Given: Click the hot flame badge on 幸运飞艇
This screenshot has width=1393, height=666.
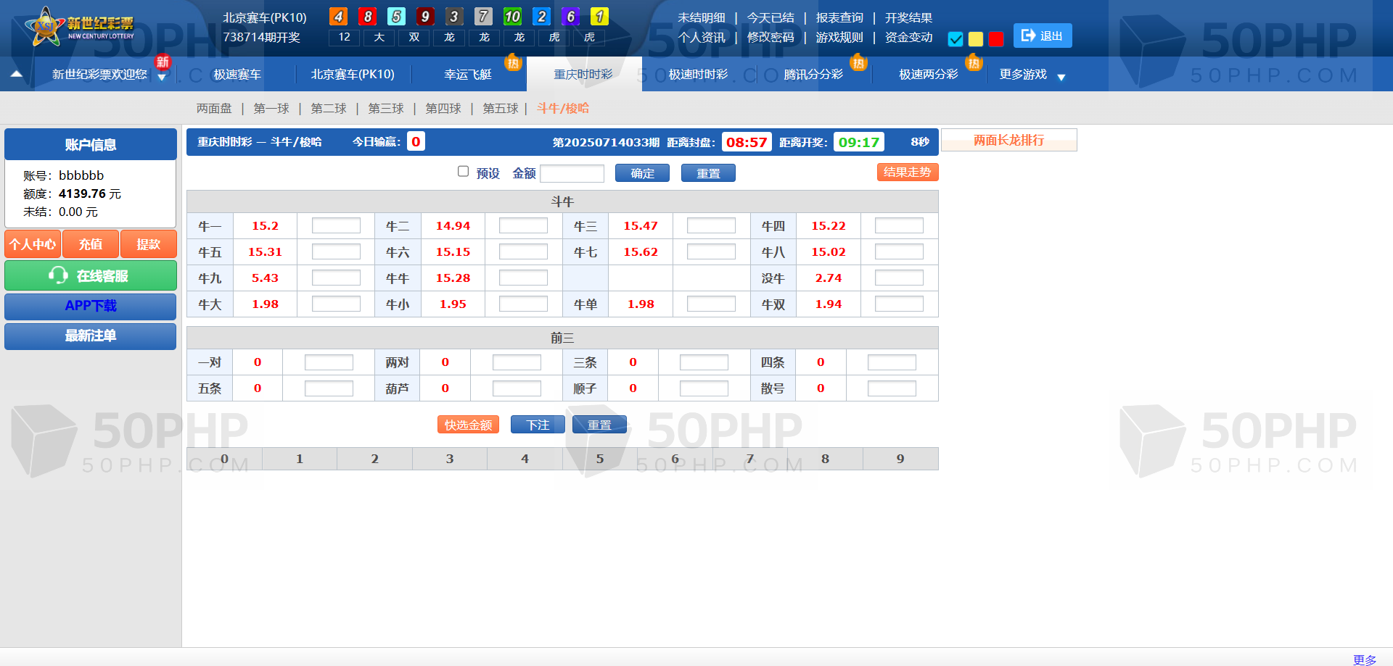Looking at the screenshot, I should tap(513, 63).
